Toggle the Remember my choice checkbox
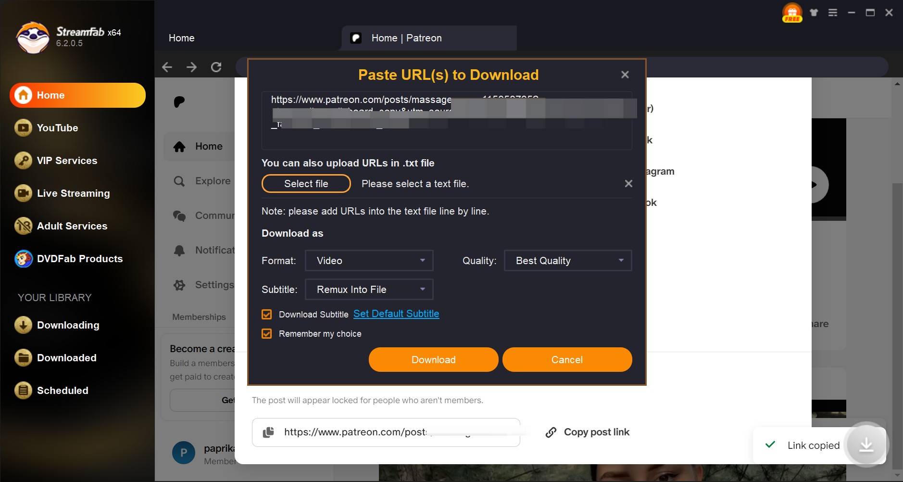 tap(267, 334)
